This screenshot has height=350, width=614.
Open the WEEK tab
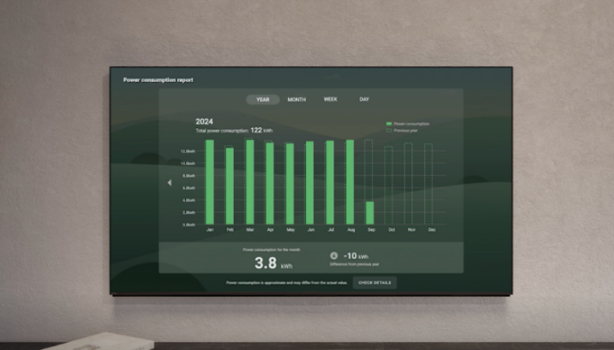point(331,100)
